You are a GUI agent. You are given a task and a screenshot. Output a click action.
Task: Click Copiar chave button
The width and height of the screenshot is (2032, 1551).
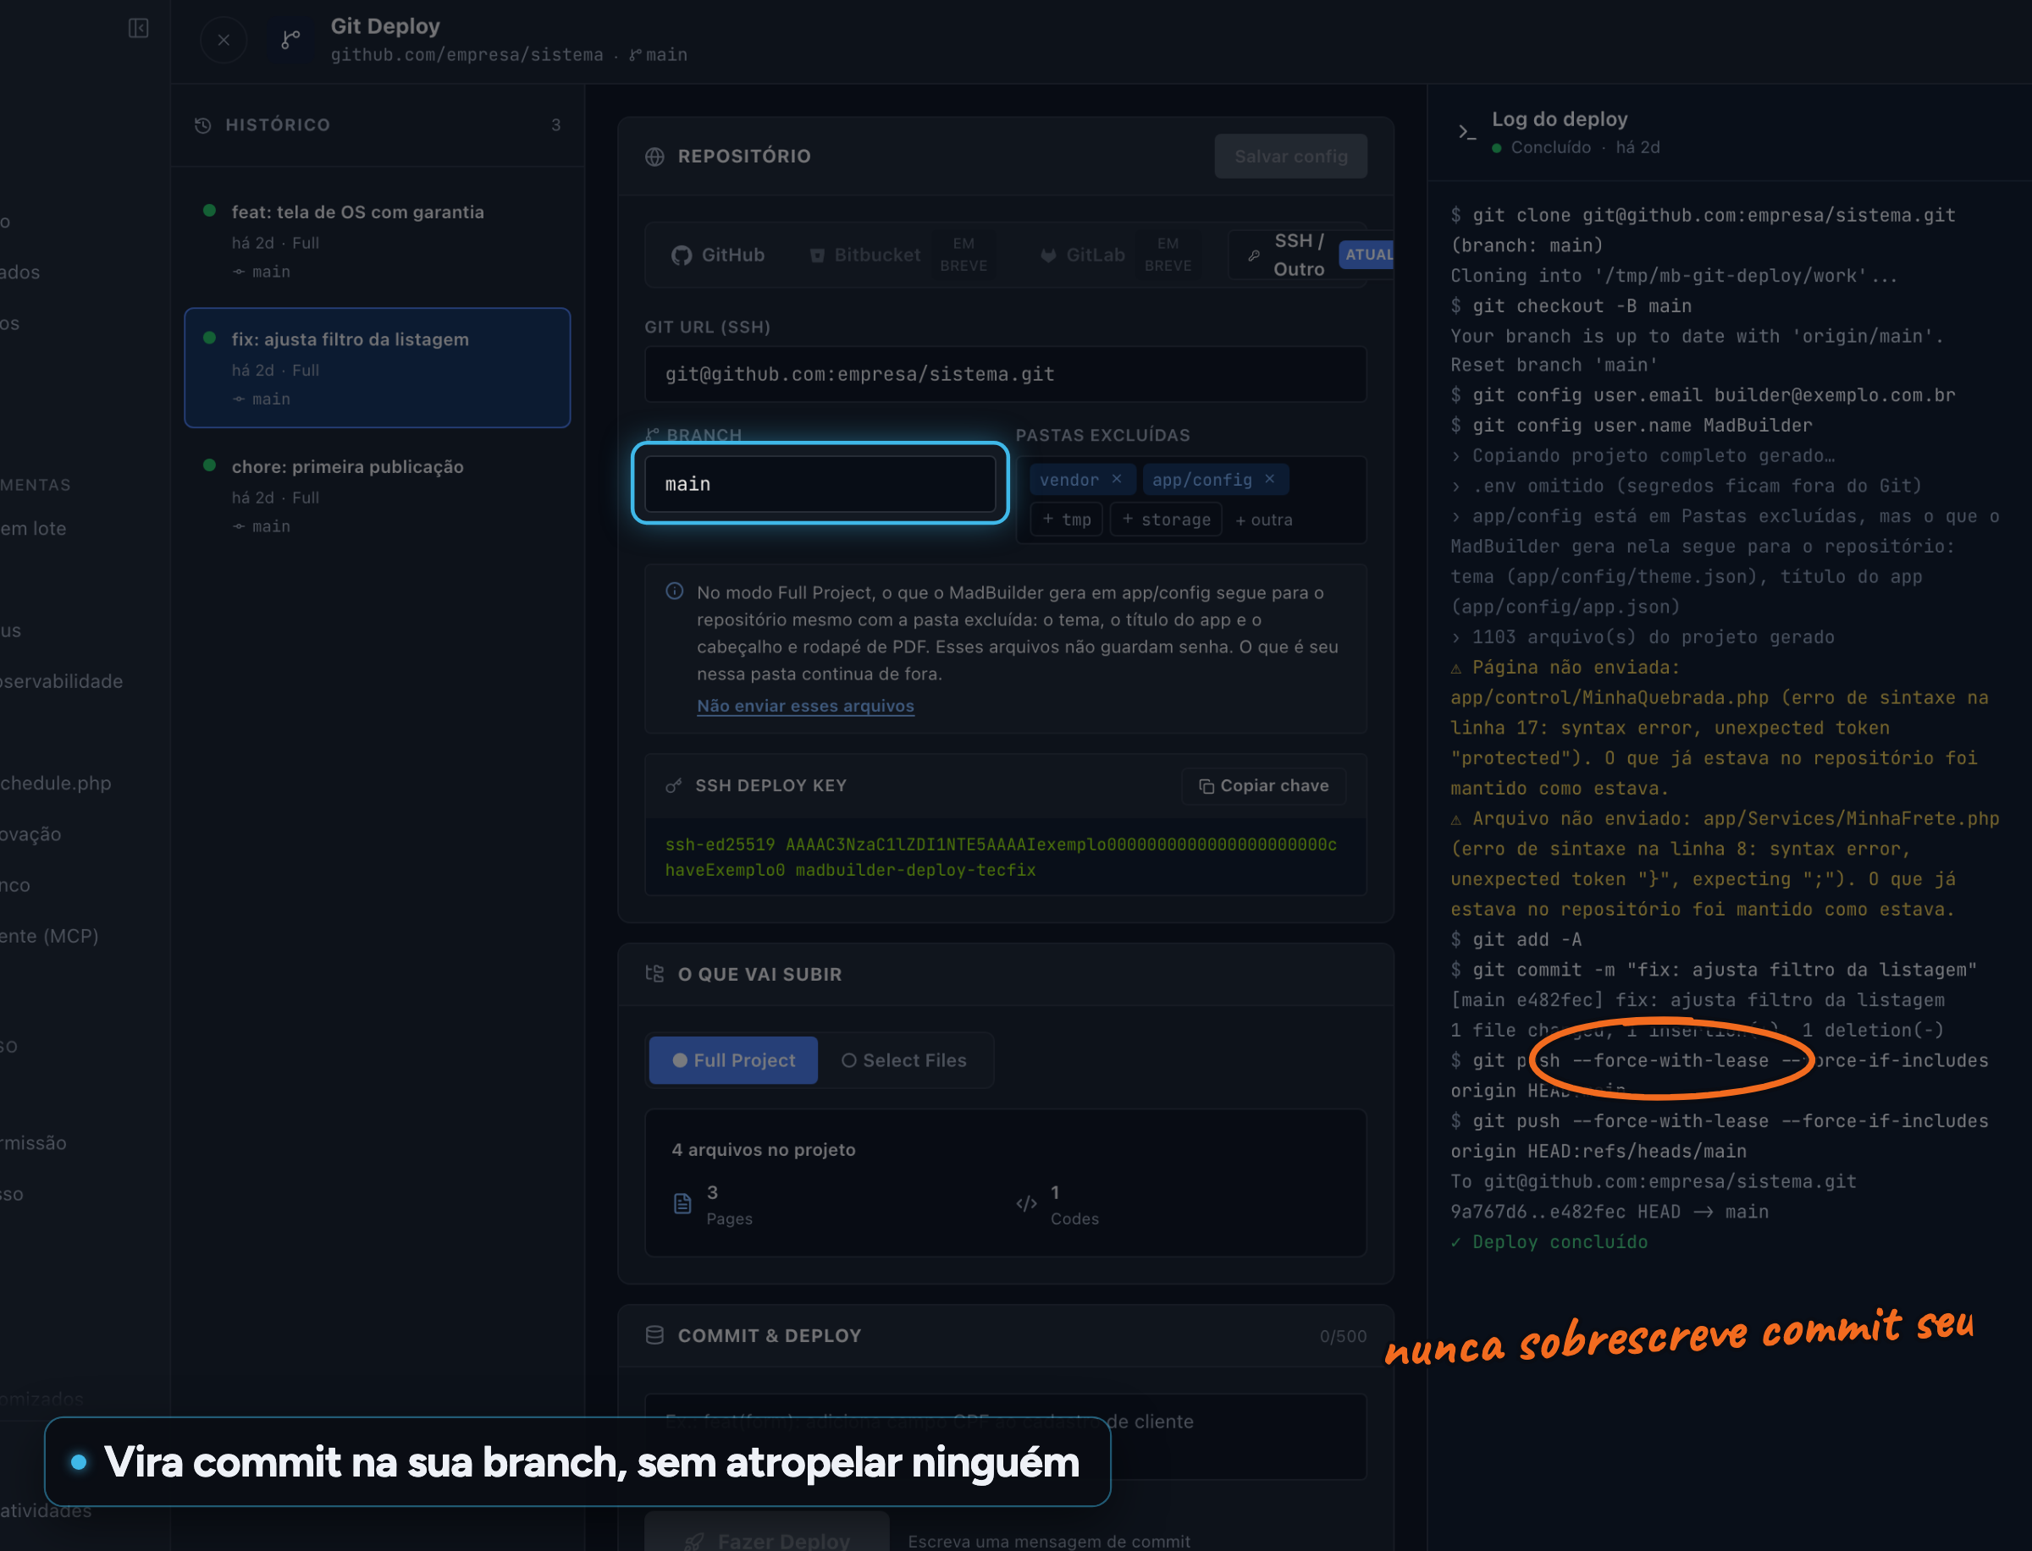(x=1263, y=786)
